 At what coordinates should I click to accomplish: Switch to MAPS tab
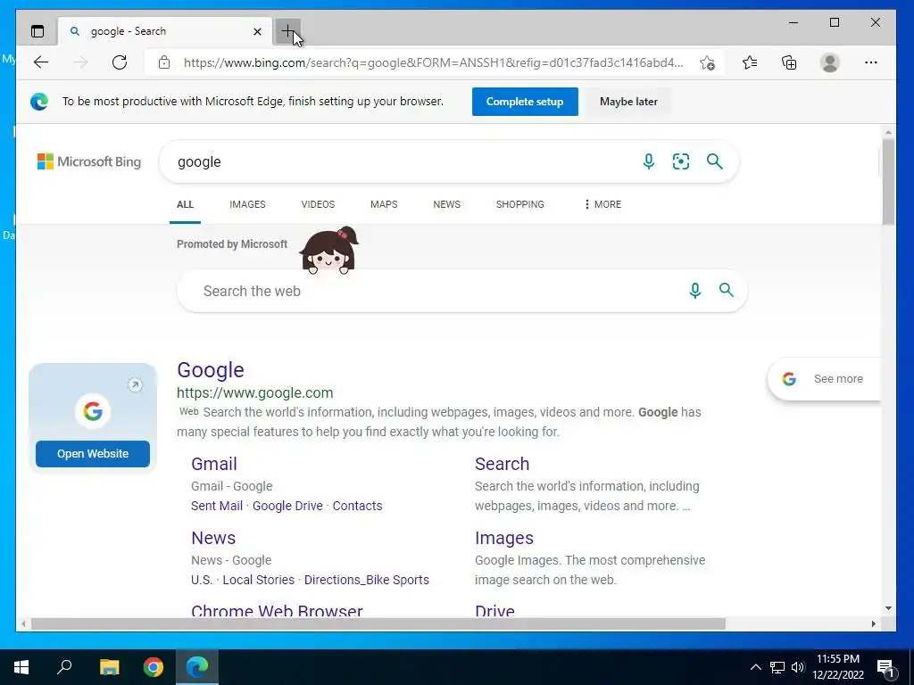[x=384, y=204]
